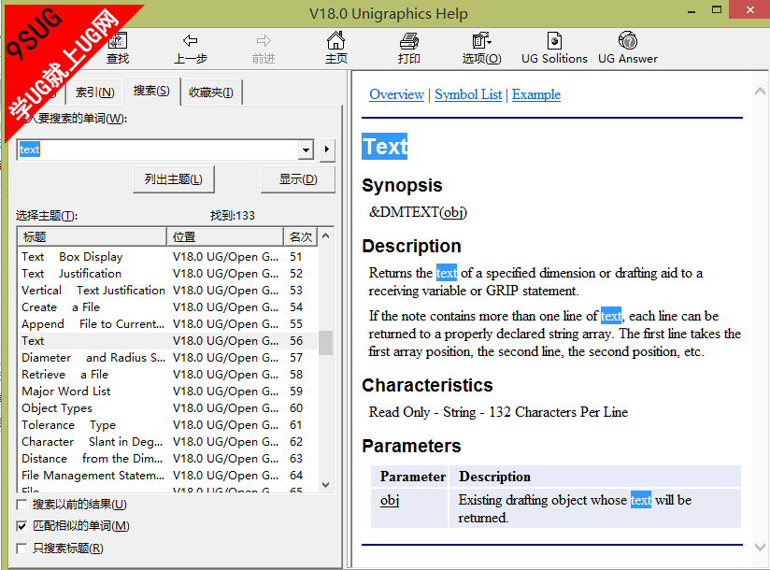Select the 搜索(S) tab
The width and height of the screenshot is (770, 570).
(x=151, y=91)
